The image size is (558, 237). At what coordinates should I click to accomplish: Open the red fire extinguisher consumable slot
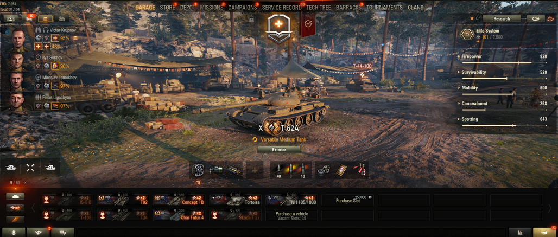pos(360,170)
